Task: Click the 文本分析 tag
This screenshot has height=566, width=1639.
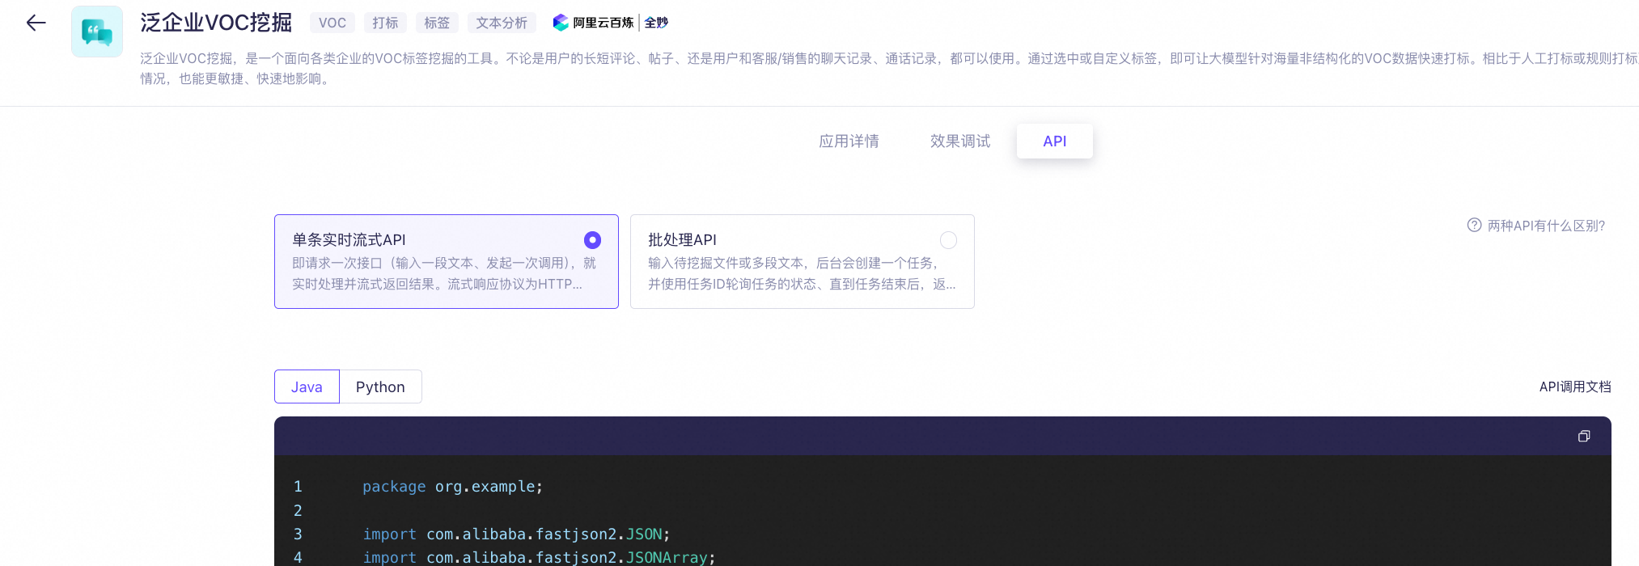Action: pyautogui.click(x=502, y=23)
